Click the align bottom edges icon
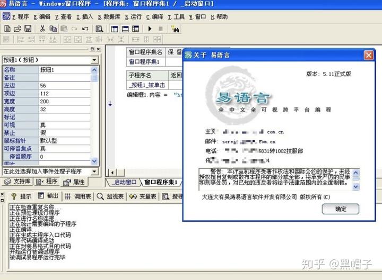This screenshot has width=382, height=280. [53, 39]
